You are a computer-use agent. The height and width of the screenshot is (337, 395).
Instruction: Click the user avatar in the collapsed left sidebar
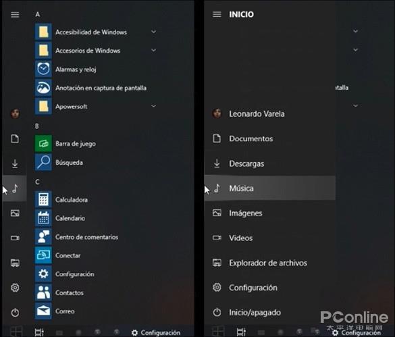[15, 113]
